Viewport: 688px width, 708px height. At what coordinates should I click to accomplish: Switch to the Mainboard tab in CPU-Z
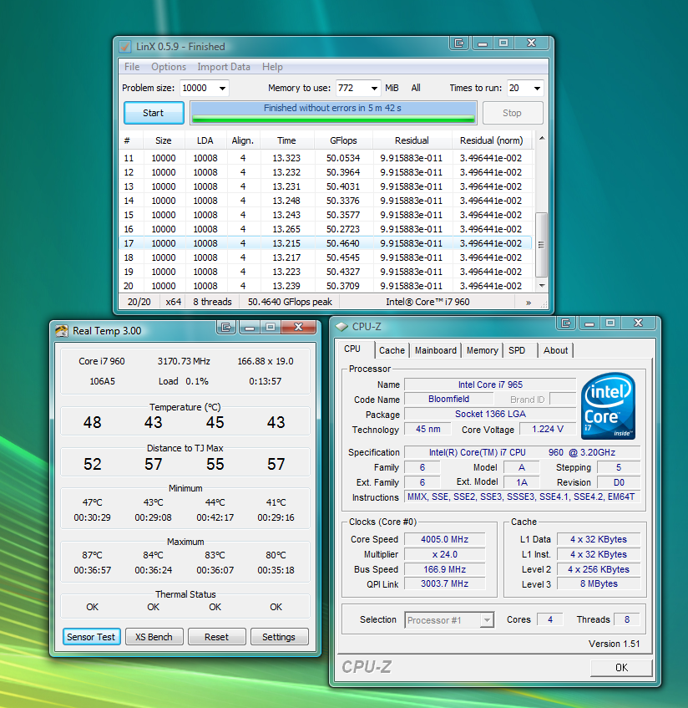(x=435, y=350)
